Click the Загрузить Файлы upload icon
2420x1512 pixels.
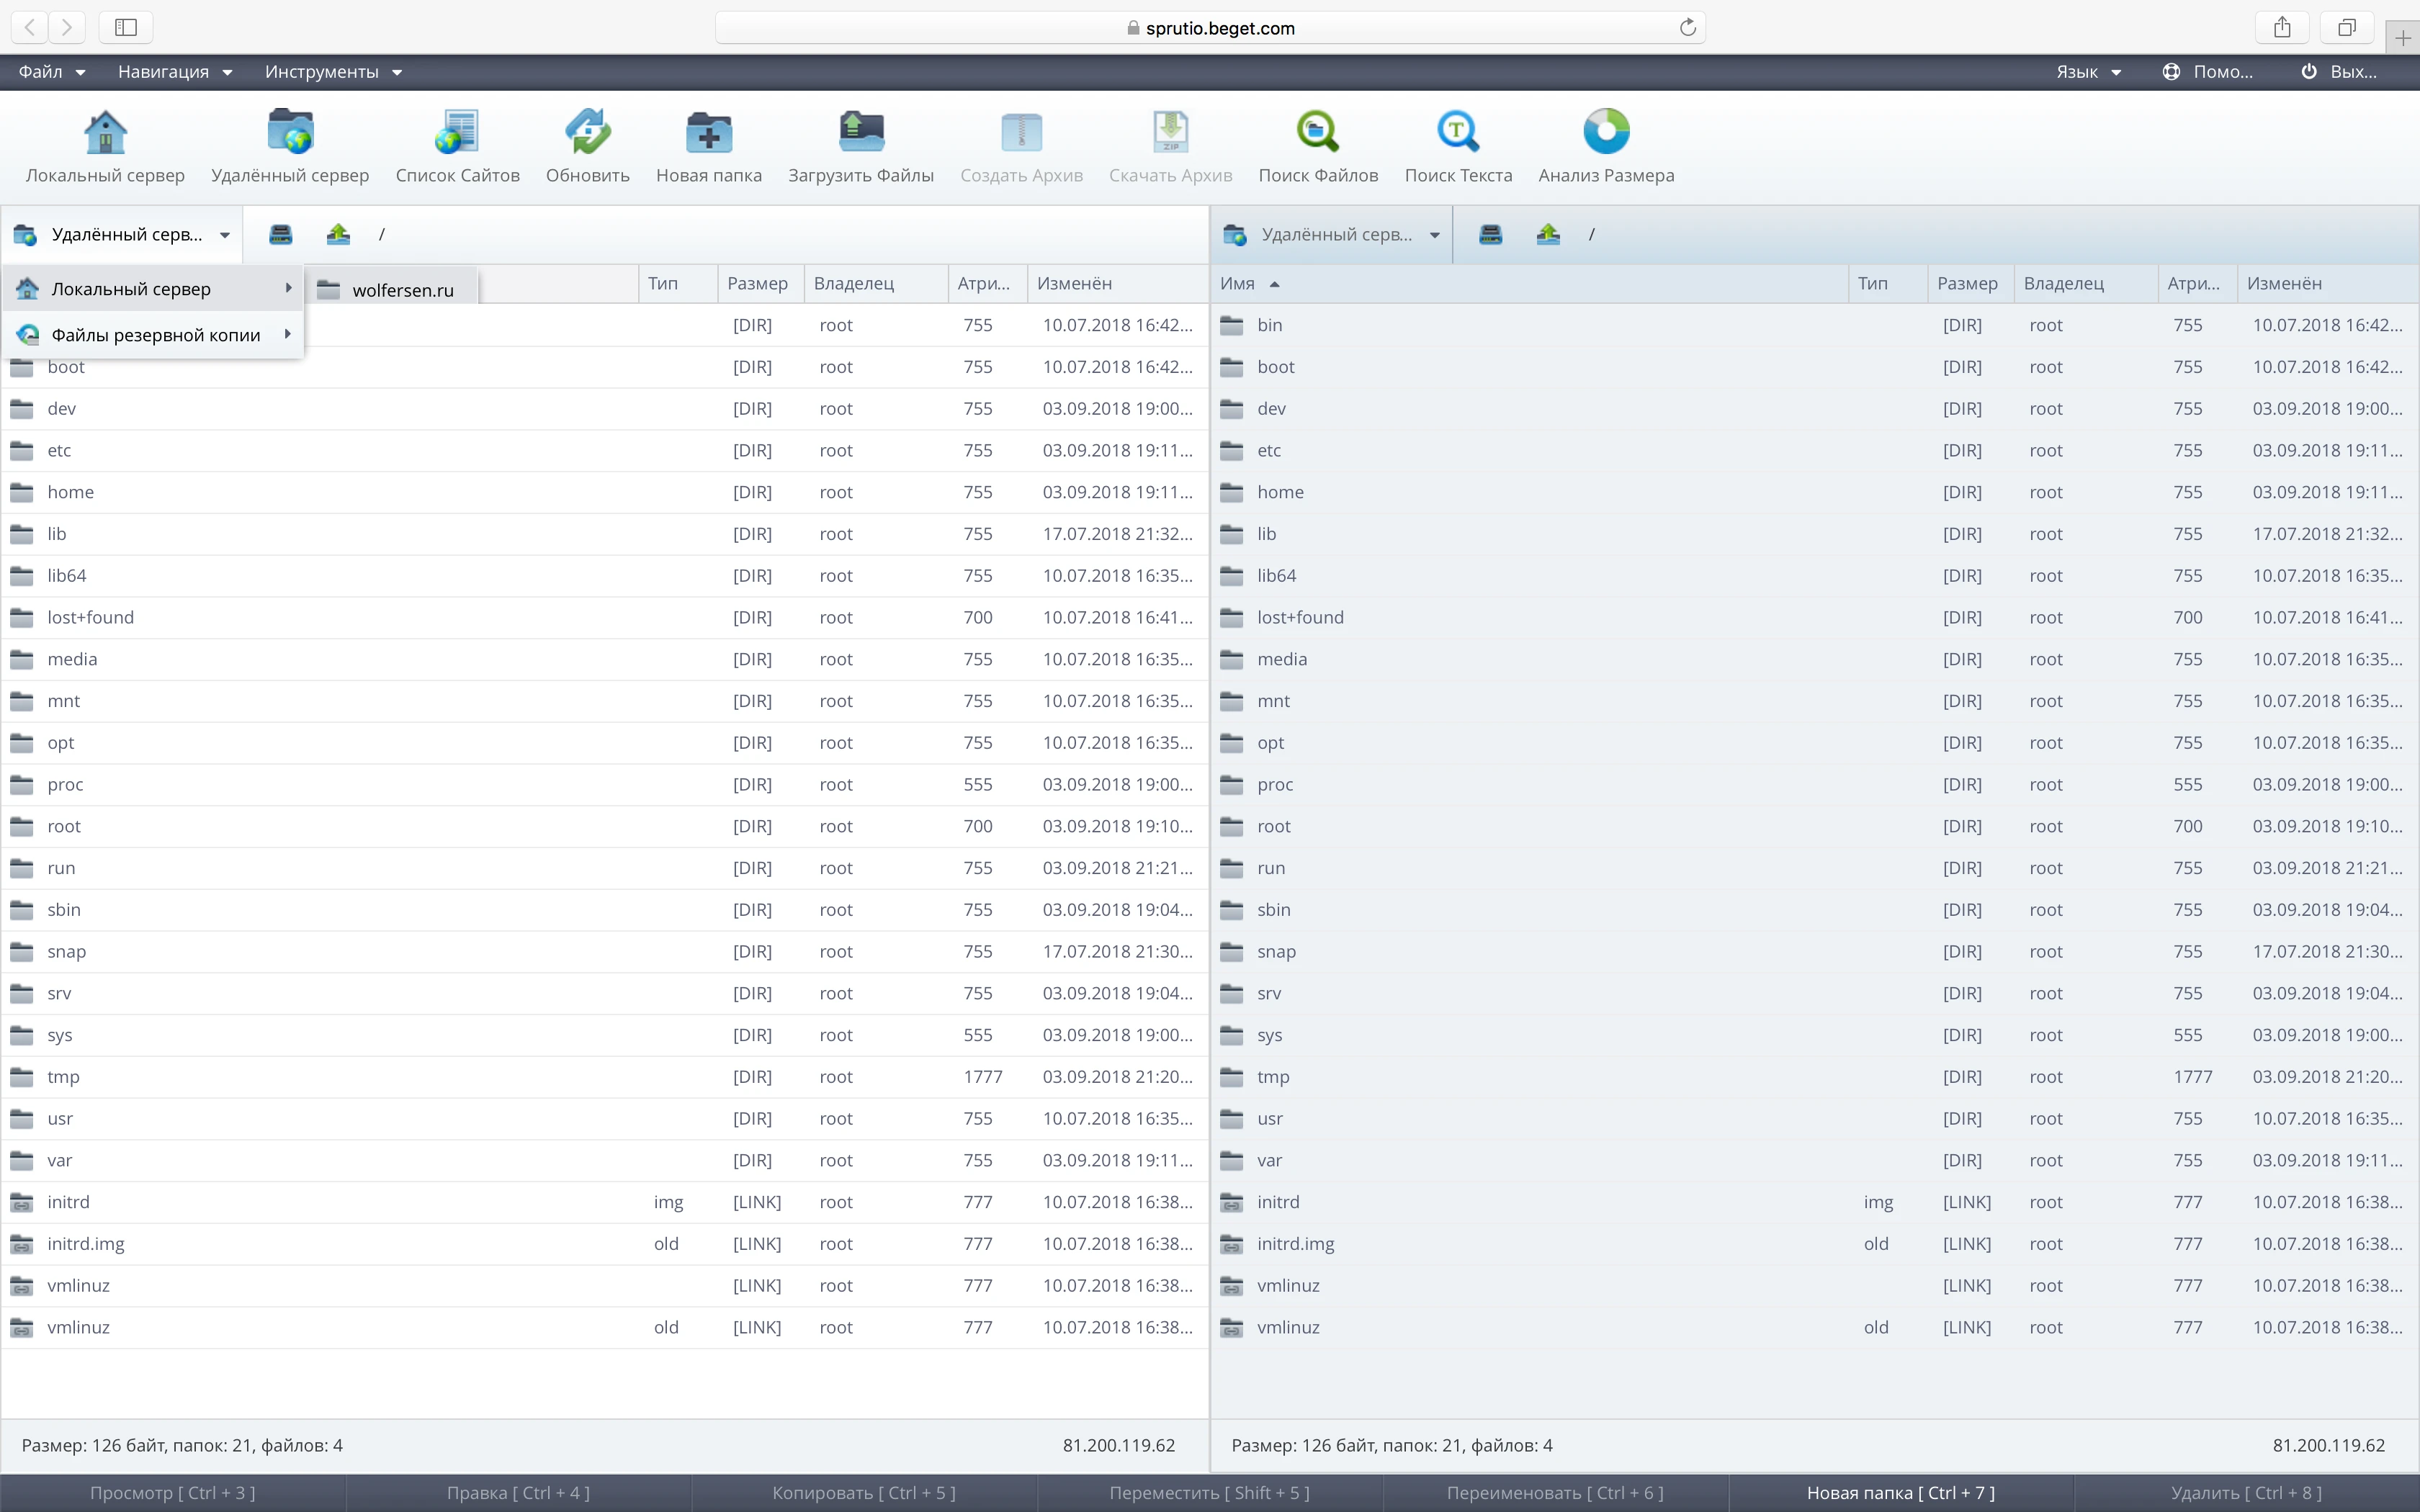[860, 132]
